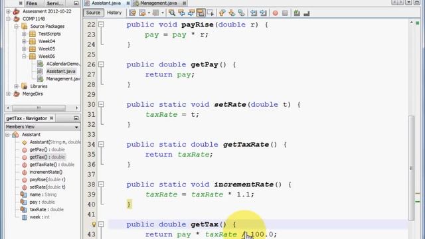
Task: Maximize the editor window icon
Action: click(x=417, y=3)
